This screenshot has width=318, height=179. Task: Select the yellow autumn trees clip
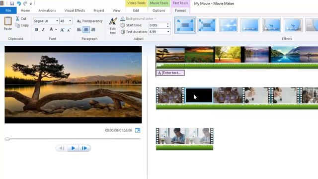(x=228, y=54)
